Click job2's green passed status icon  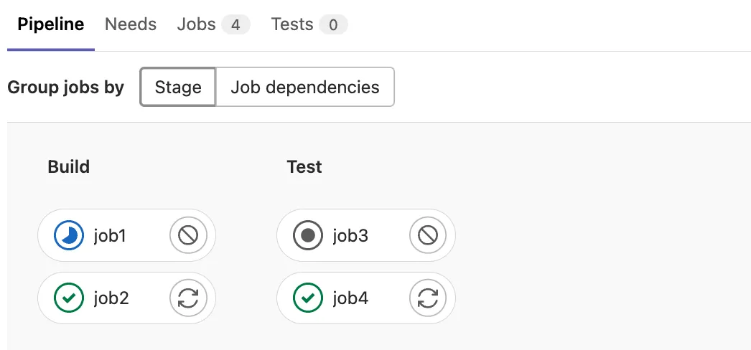(68, 298)
